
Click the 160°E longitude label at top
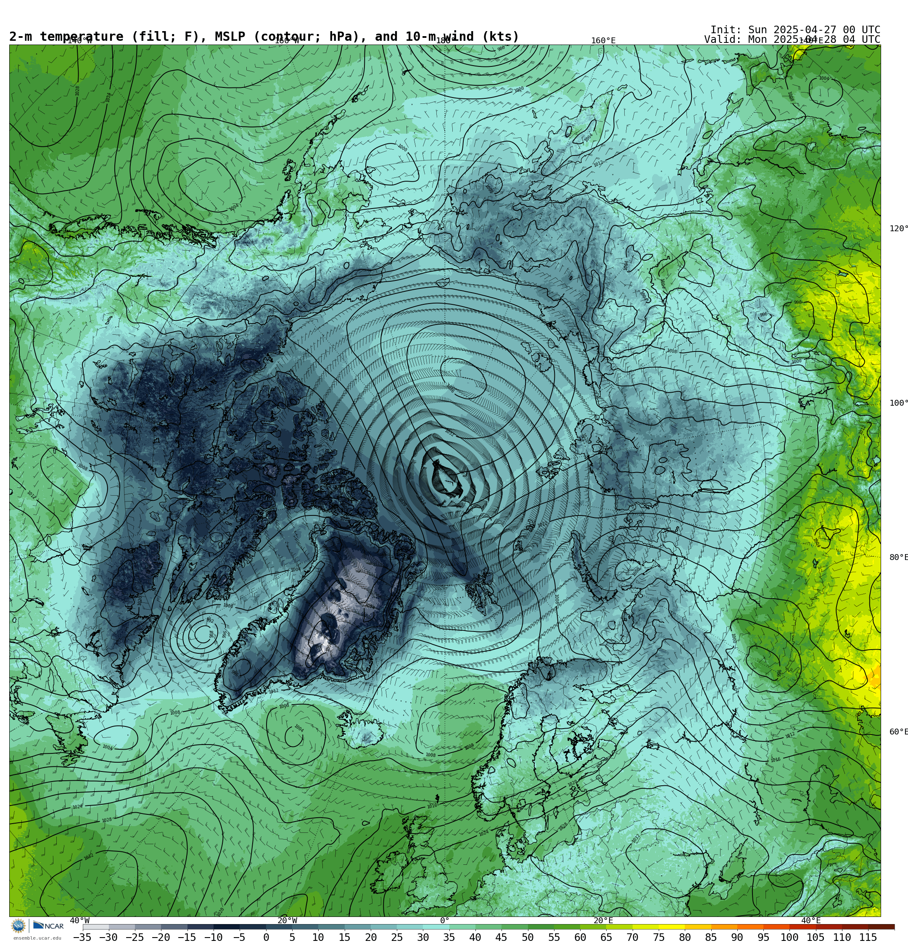coord(603,41)
